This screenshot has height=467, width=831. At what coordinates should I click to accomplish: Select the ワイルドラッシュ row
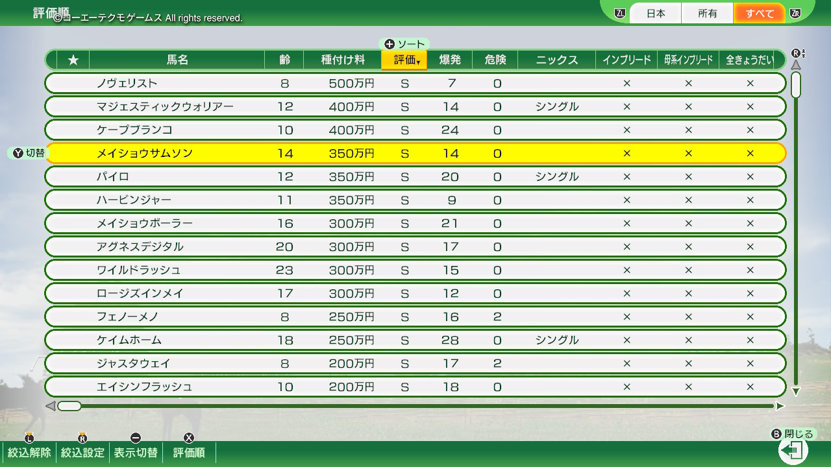point(415,270)
